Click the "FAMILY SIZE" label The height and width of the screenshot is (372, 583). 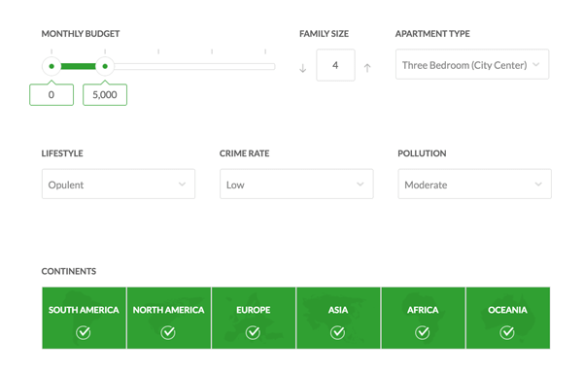pyautogui.click(x=324, y=34)
